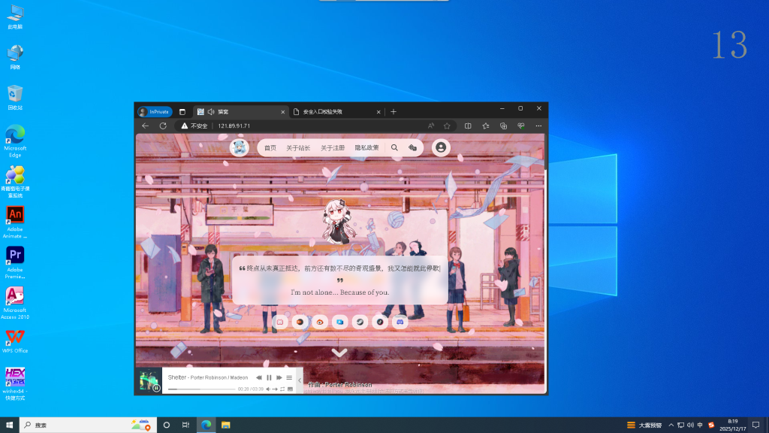This screenshot has height=433, width=769.
Task: Toggle the music player lyrics display
Action: 289,389
